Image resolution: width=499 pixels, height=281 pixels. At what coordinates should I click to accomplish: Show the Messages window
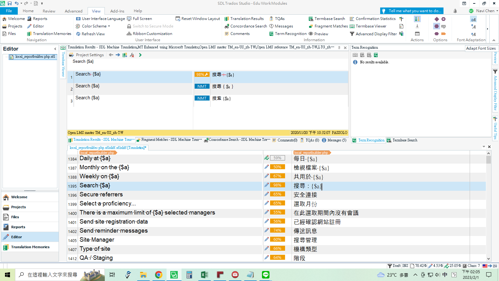point(281,26)
